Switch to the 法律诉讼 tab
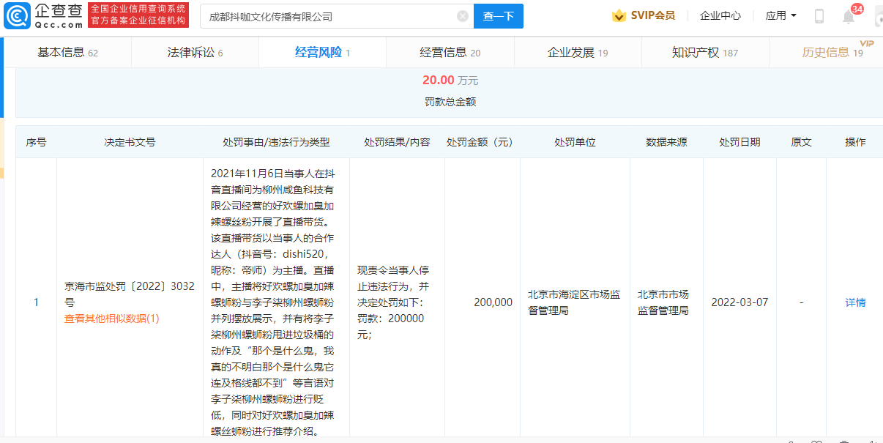 tap(195, 52)
